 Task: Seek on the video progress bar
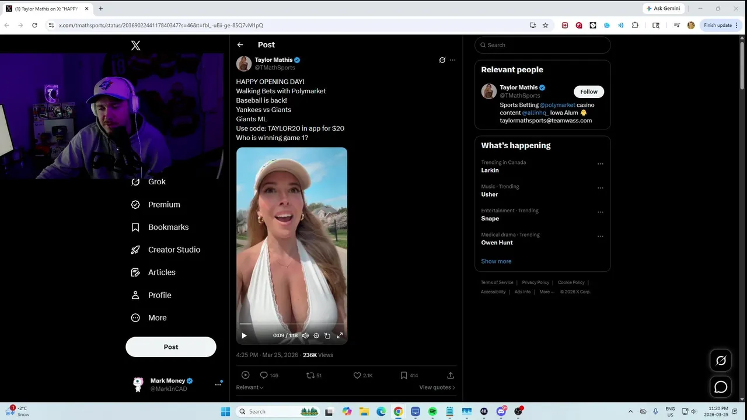[x=292, y=324]
